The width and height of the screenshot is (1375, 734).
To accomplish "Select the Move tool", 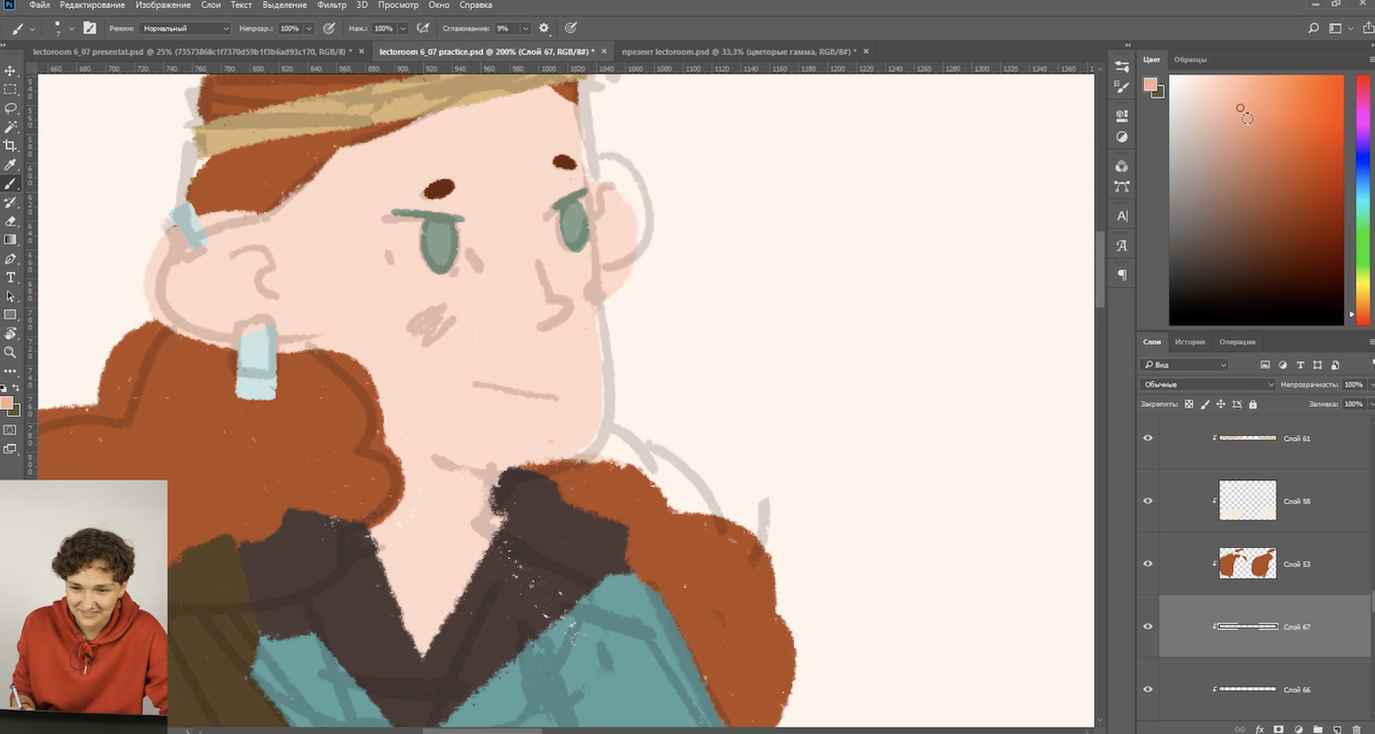I will coord(11,71).
